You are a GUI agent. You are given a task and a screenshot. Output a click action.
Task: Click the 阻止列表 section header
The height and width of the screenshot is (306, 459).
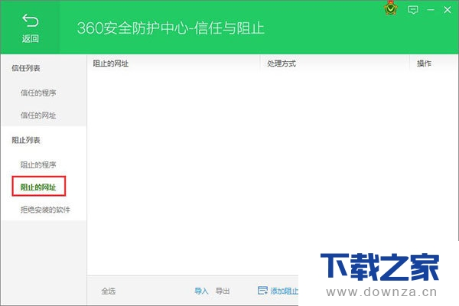(25, 141)
